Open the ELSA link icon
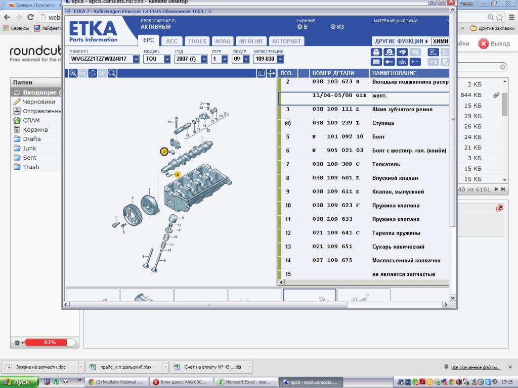518x388 pixels. (x=433, y=52)
